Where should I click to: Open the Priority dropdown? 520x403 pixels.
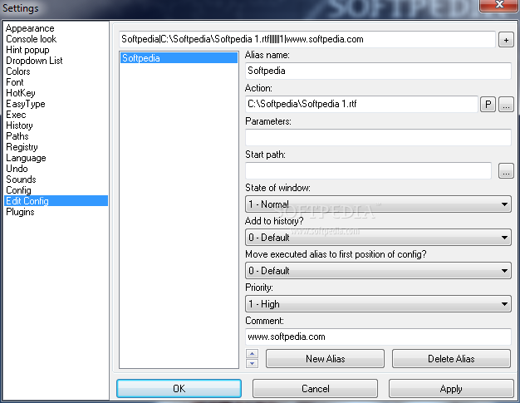pos(378,304)
